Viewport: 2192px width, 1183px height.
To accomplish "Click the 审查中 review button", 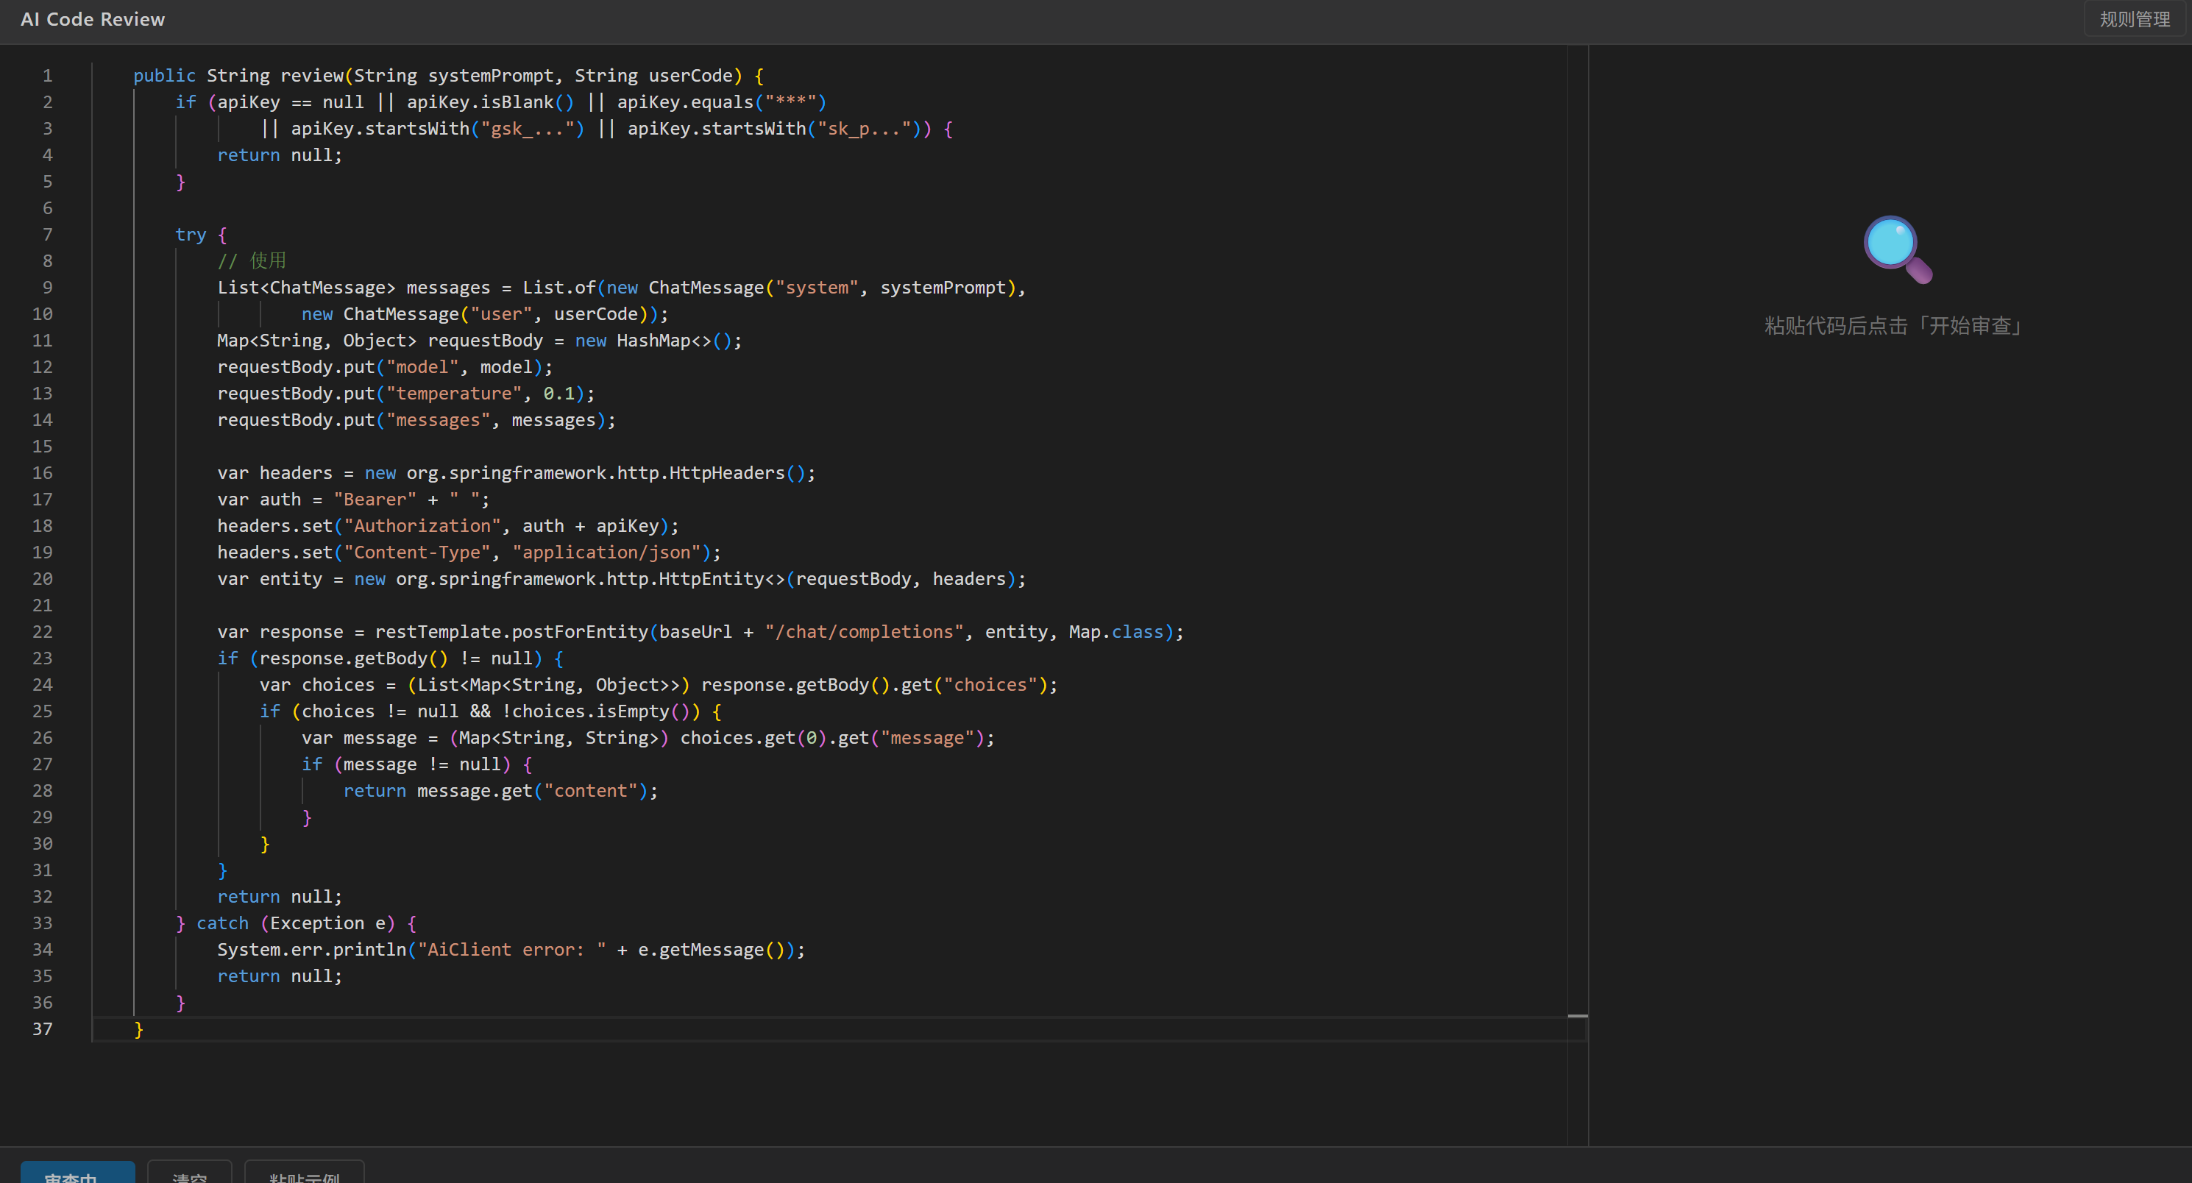I will pyautogui.click(x=77, y=1172).
